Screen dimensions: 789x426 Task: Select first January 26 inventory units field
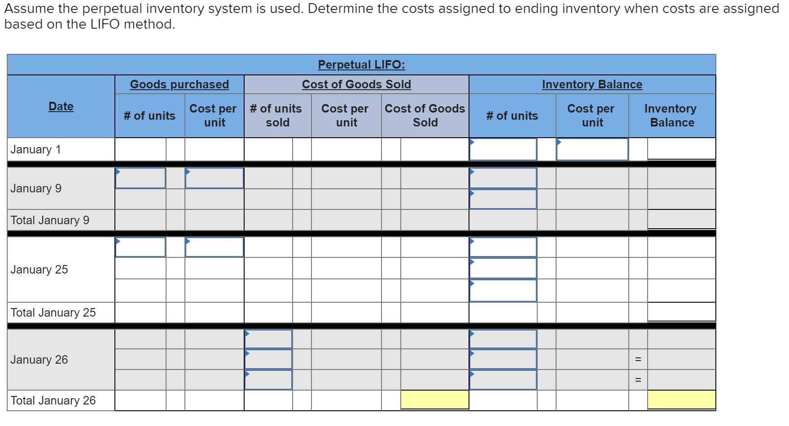(x=503, y=339)
